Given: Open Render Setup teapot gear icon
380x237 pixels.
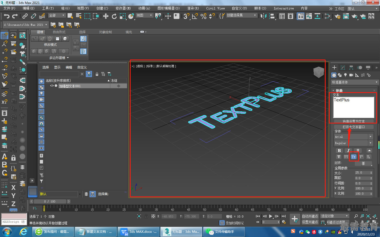Looking at the screenshot, I should [x=338, y=16].
